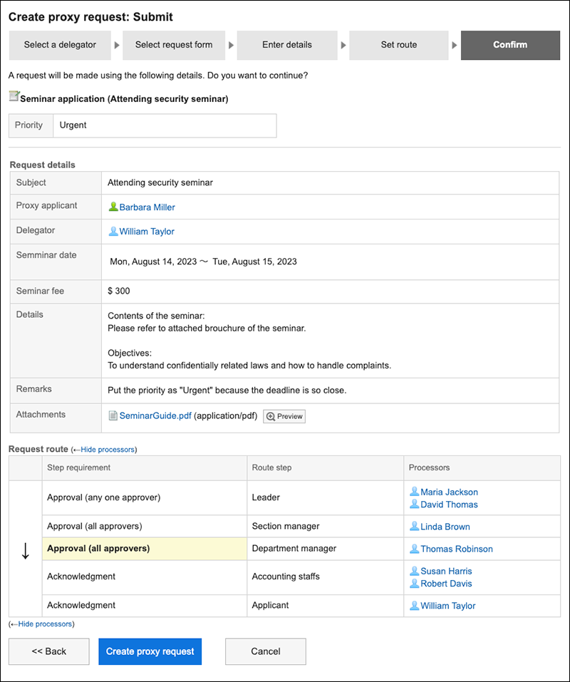The image size is (570, 682).
Task: Go to the Select a delegator step
Action: click(x=60, y=45)
